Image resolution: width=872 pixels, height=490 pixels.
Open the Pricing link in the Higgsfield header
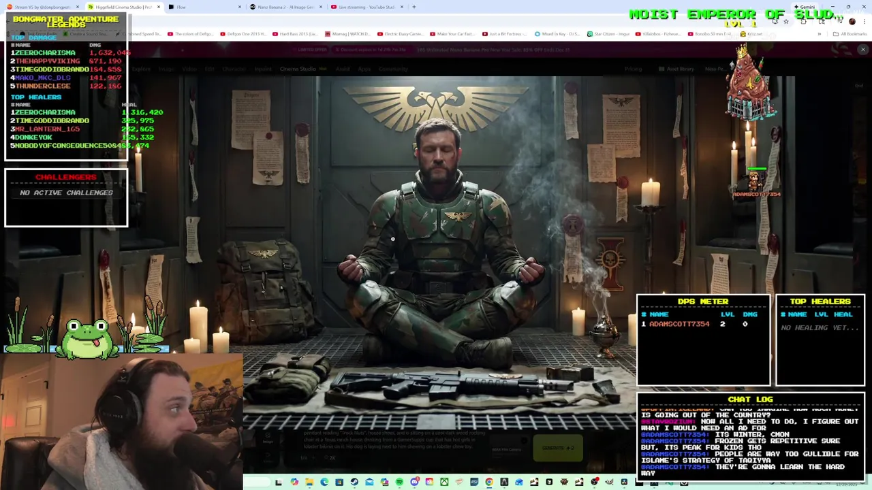coord(633,69)
